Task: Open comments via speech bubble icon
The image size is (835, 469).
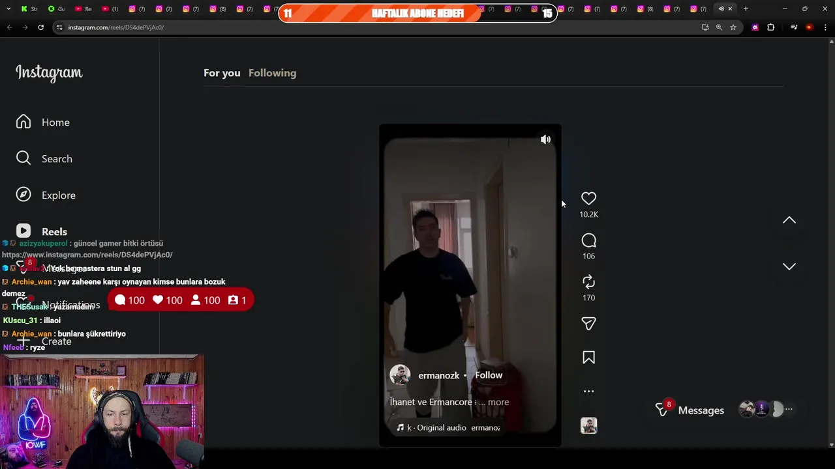Action: click(x=588, y=241)
